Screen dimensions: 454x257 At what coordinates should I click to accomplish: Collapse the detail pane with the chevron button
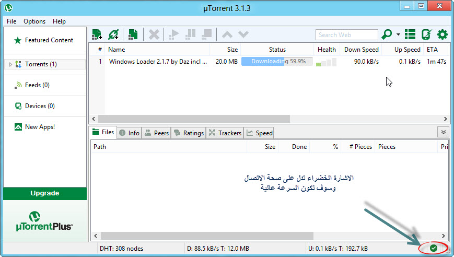pyautogui.click(x=443, y=132)
